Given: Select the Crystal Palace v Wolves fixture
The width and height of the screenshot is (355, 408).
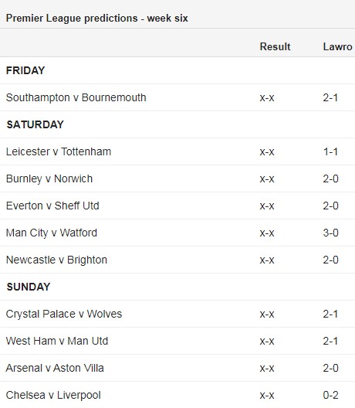Looking at the screenshot, I should click(64, 314).
